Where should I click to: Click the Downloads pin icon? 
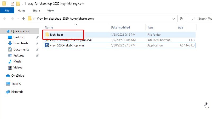coord(37,43)
